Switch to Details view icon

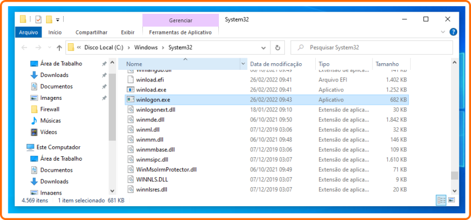tap(441, 200)
